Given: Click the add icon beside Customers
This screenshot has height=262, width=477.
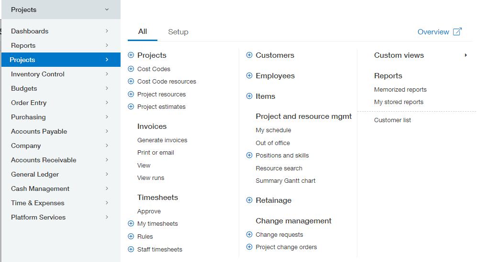Looking at the screenshot, I should 249,55.
